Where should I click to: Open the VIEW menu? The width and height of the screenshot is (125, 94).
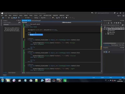(10, 15)
